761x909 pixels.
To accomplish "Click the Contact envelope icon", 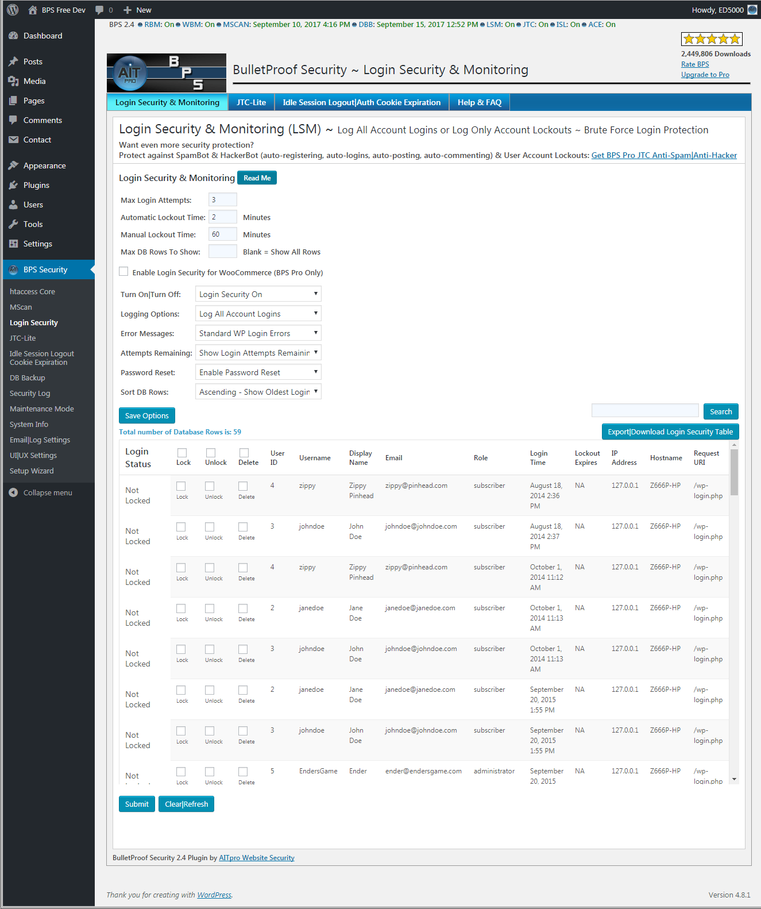I will point(14,140).
